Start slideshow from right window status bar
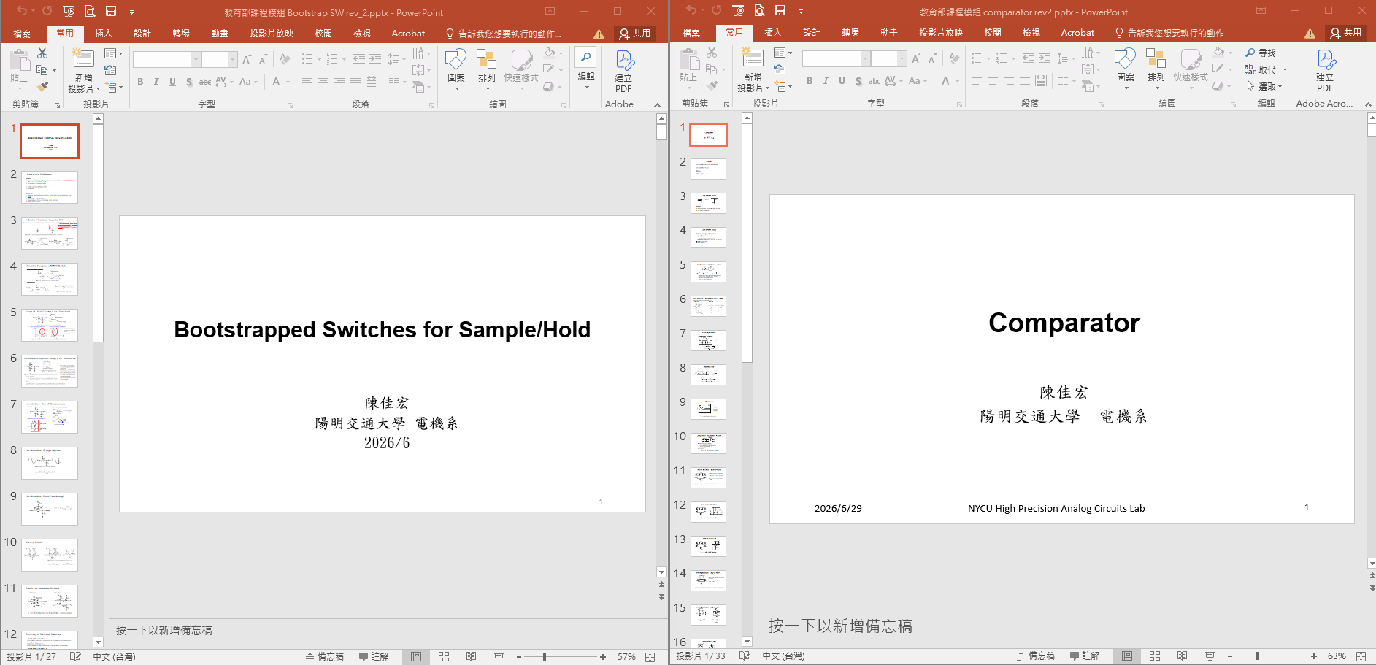This screenshot has height=665, width=1376. [1210, 656]
